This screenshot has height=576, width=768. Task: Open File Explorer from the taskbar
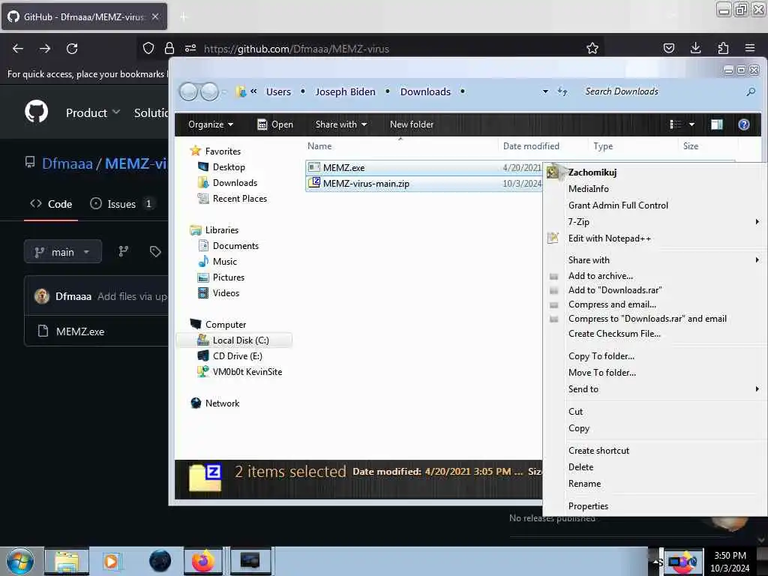[x=67, y=561]
